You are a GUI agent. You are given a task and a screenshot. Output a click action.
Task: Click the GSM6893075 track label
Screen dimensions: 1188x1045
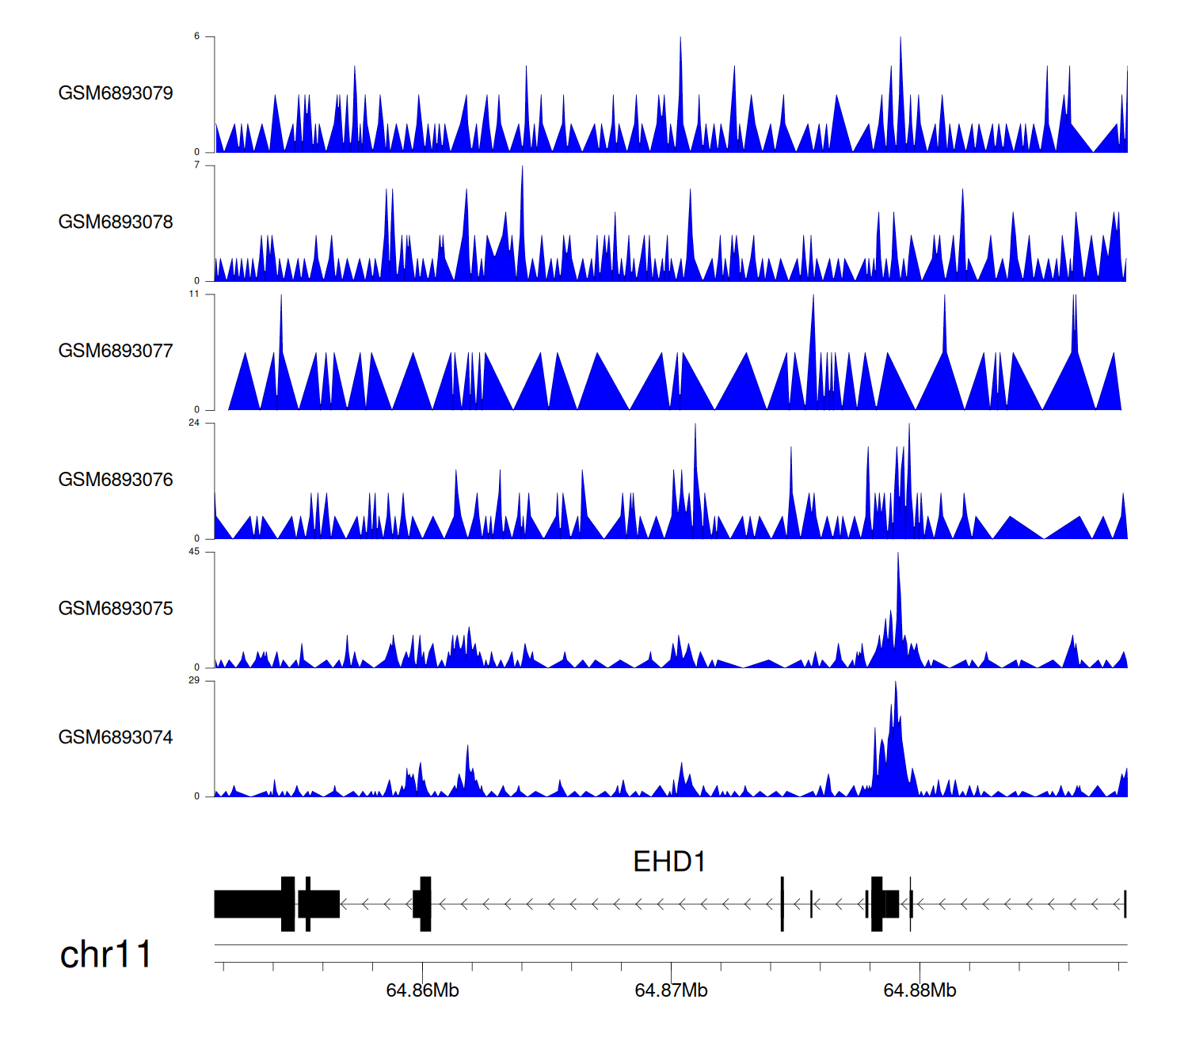coord(116,609)
